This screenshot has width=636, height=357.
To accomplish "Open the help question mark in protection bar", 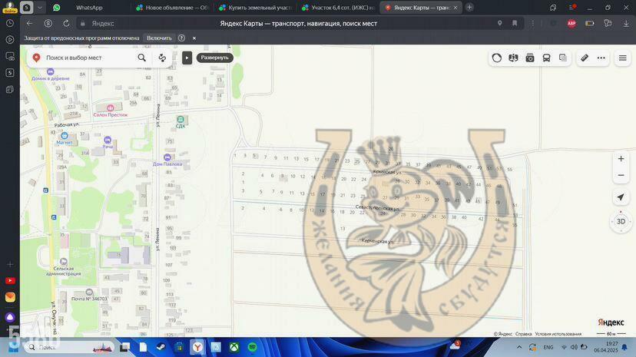I will [182, 38].
